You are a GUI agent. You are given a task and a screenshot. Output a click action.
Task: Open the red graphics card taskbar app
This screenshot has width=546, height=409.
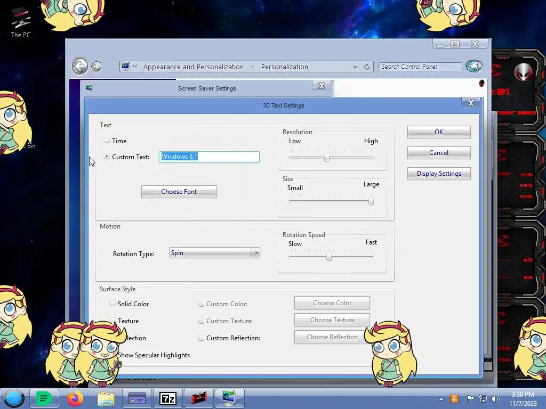199,398
